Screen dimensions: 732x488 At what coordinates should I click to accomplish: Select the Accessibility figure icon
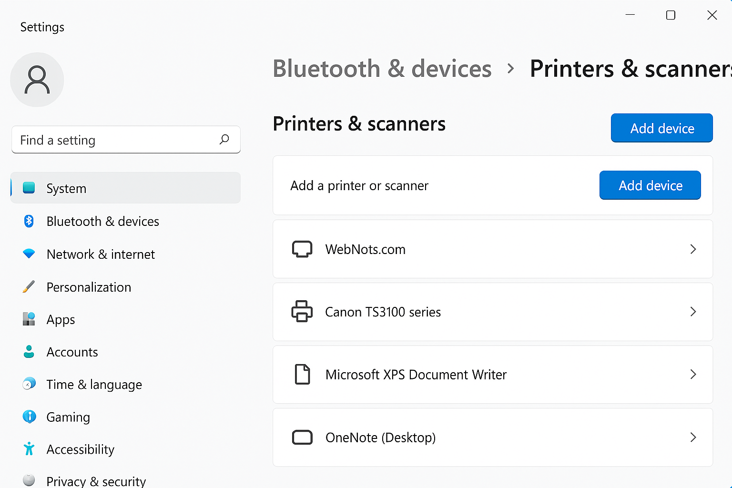click(x=29, y=449)
